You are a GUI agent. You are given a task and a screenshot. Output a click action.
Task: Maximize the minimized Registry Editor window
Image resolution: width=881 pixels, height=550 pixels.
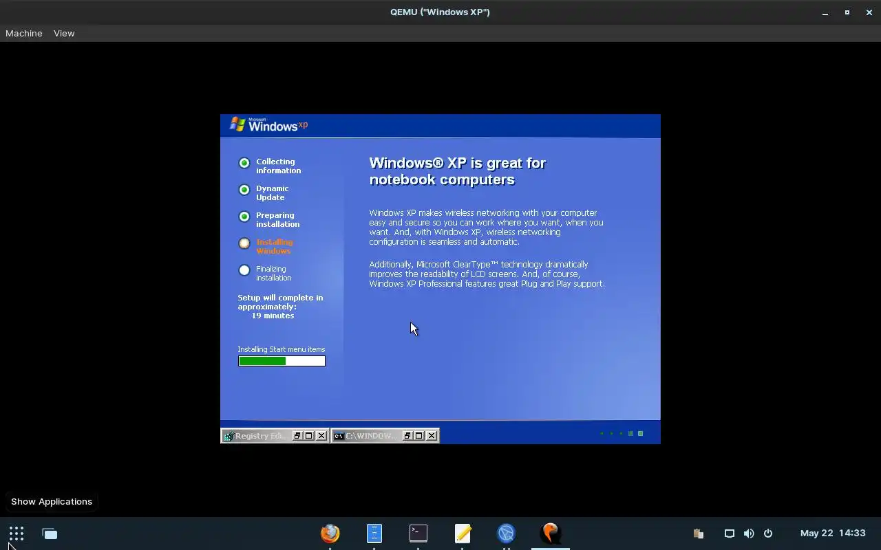pos(309,436)
